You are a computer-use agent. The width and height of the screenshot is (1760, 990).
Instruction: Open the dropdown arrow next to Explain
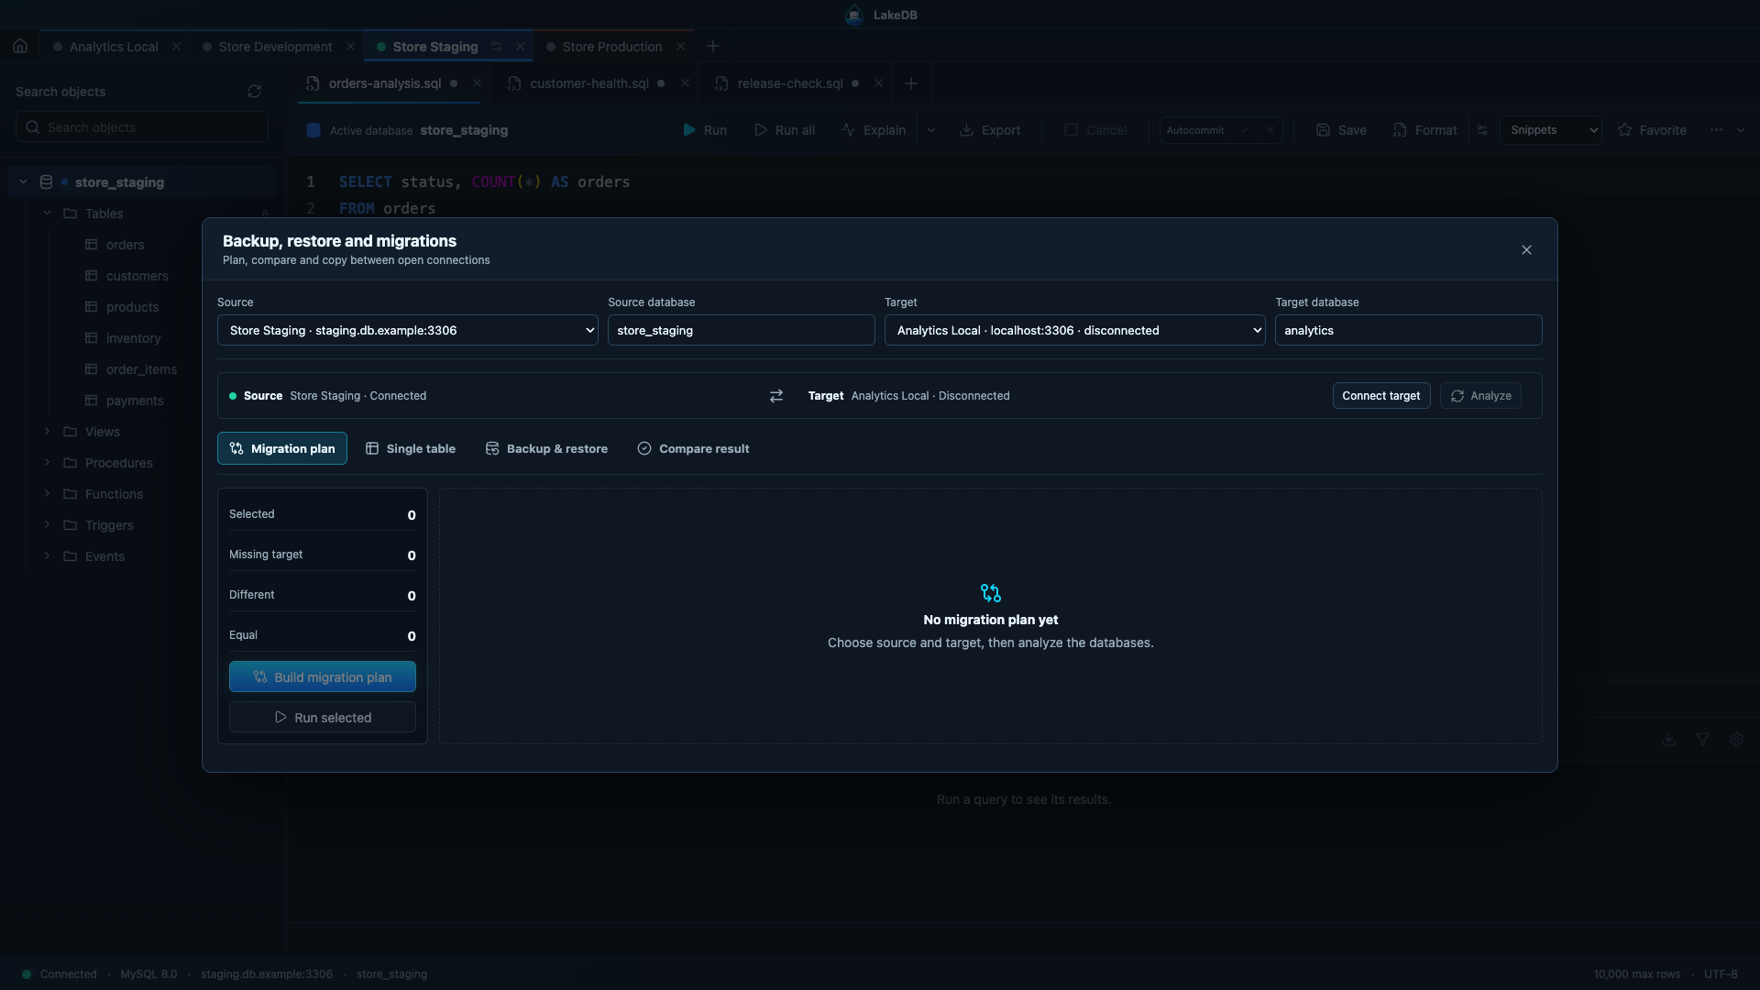(x=931, y=130)
